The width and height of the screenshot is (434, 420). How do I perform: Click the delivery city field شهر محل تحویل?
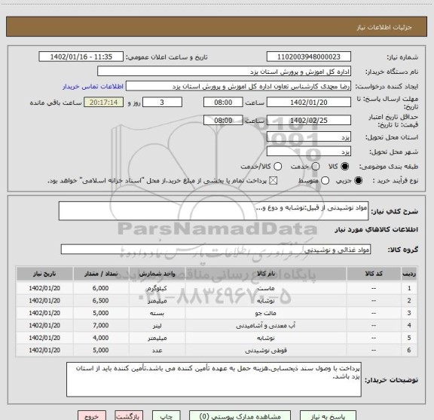click(x=309, y=152)
